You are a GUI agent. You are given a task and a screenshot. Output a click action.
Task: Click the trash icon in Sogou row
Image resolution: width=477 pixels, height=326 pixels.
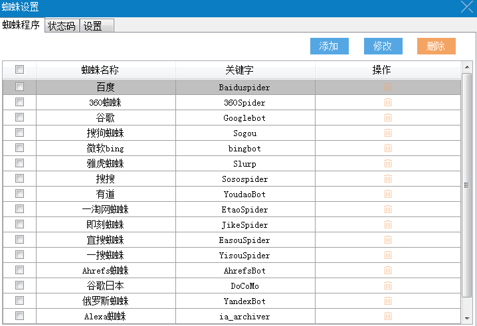coord(388,133)
